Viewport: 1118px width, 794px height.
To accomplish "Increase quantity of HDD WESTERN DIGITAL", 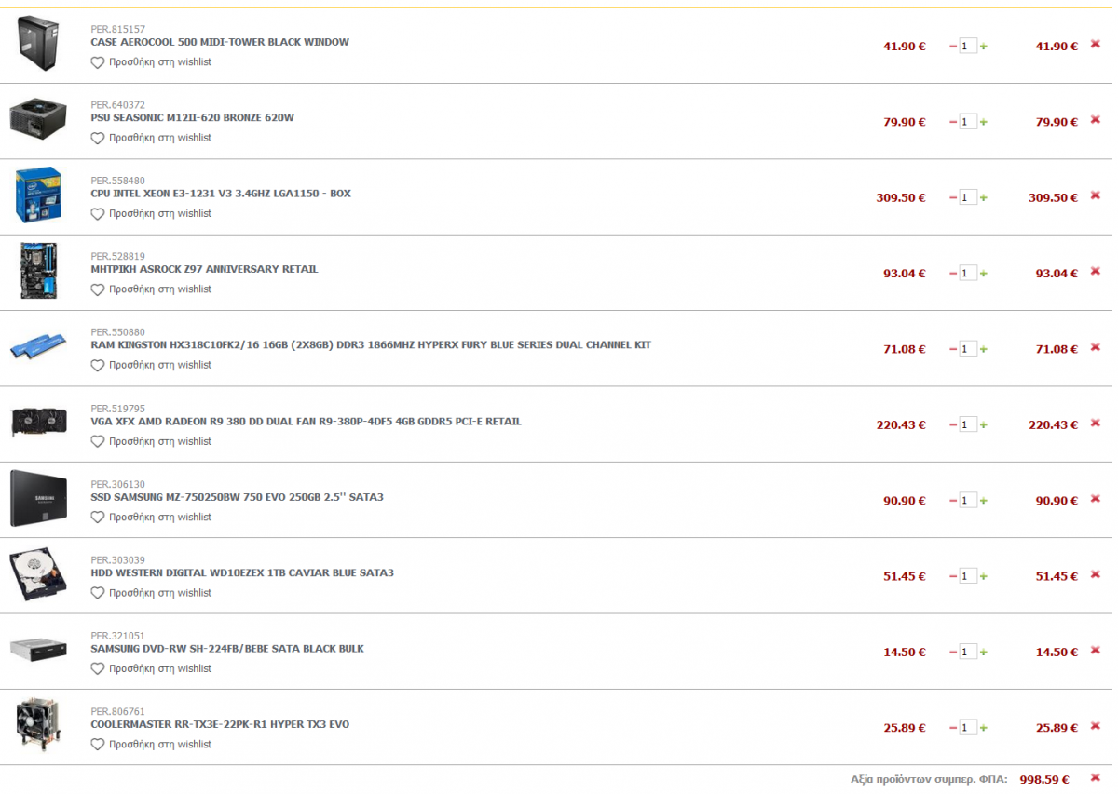I will pyautogui.click(x=984, y=576).
